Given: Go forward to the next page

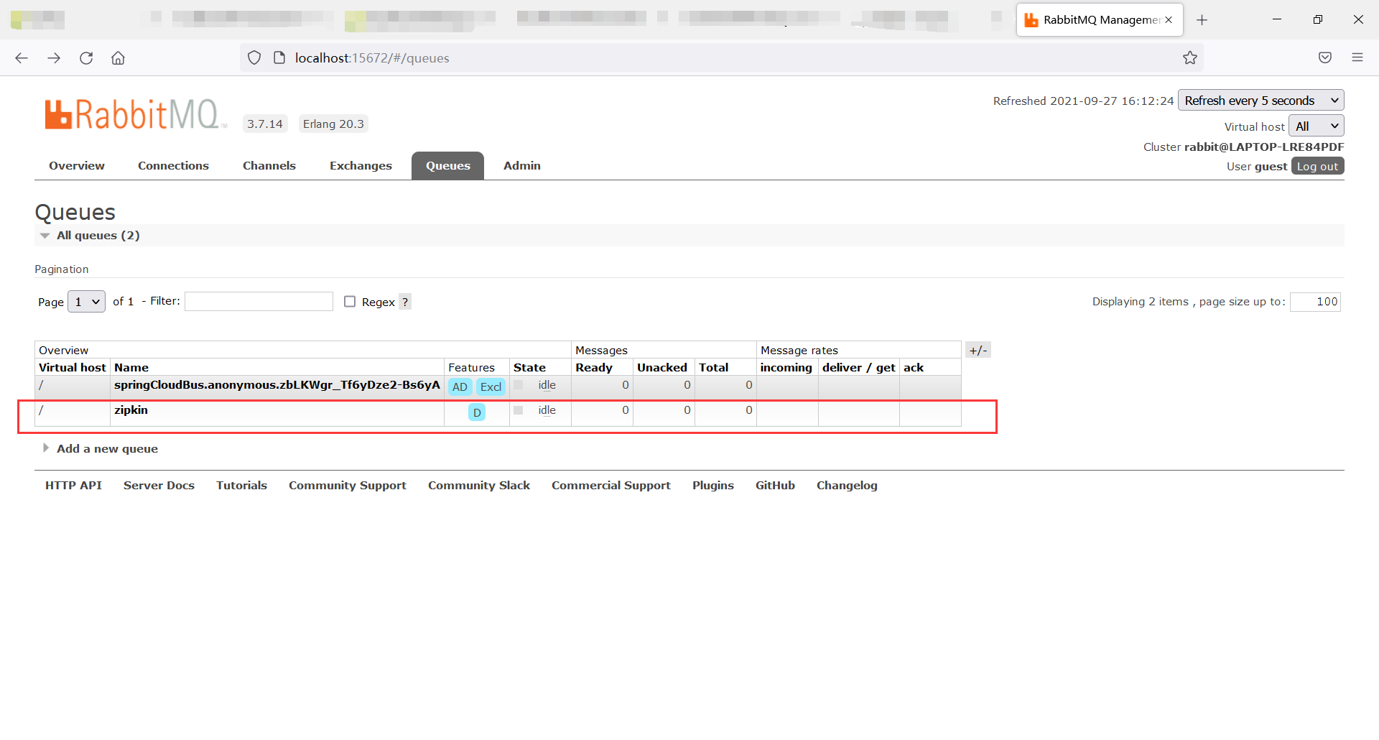Looking at the screenshot, I should pos(54,58).
